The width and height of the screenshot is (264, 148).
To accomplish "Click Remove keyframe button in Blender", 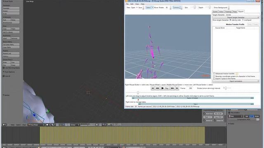I will [x=15, y=38].
